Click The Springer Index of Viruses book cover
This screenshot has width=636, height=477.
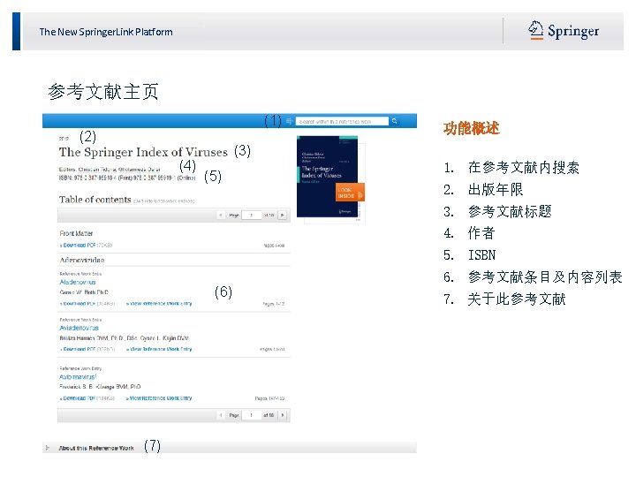328,177
